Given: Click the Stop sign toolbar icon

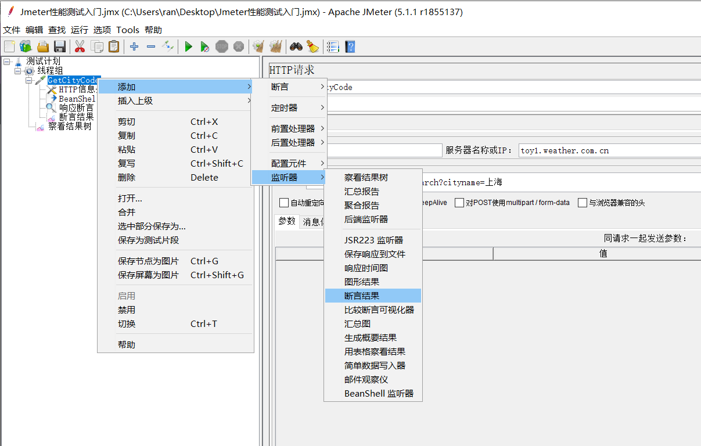Looking at the screenshot, I should [x=222, y=46].
